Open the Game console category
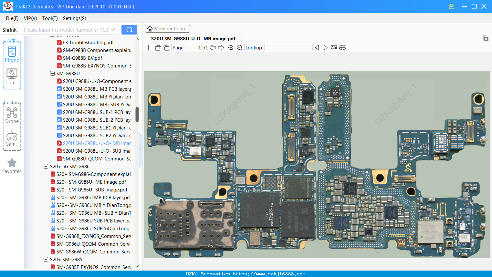The image size is (492, 277). pyautogui.click(x=12, y=138)
